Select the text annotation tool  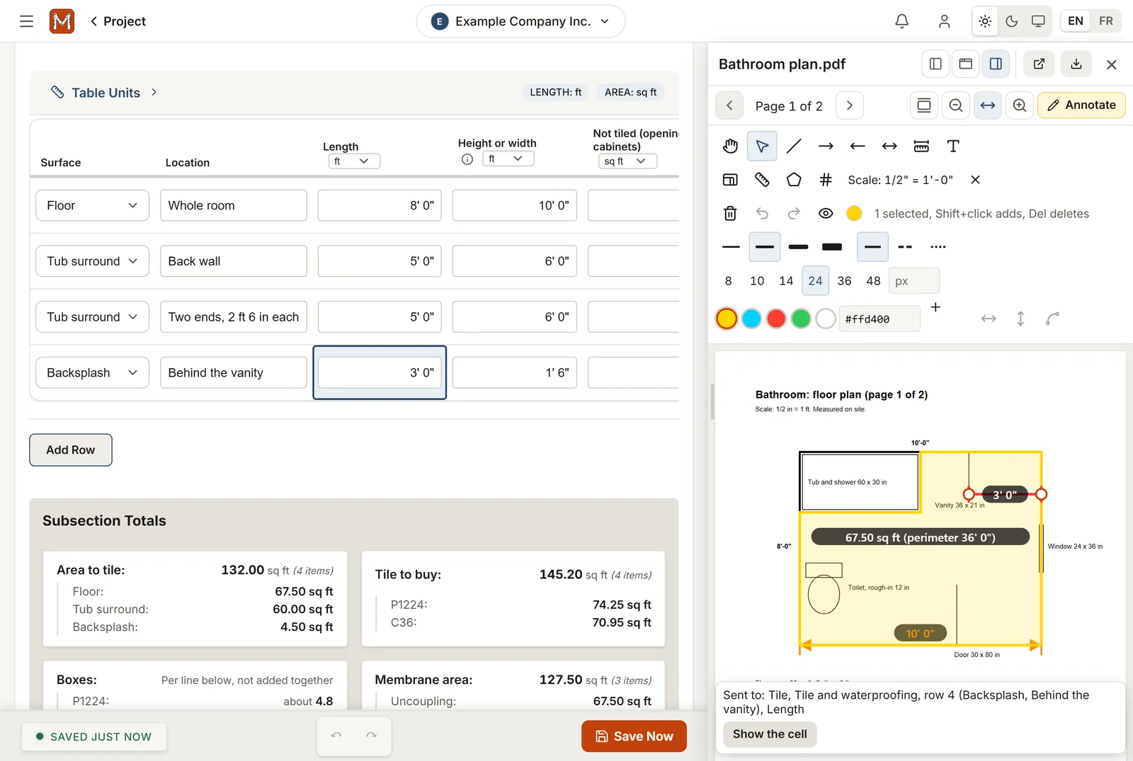pos(953,147)
